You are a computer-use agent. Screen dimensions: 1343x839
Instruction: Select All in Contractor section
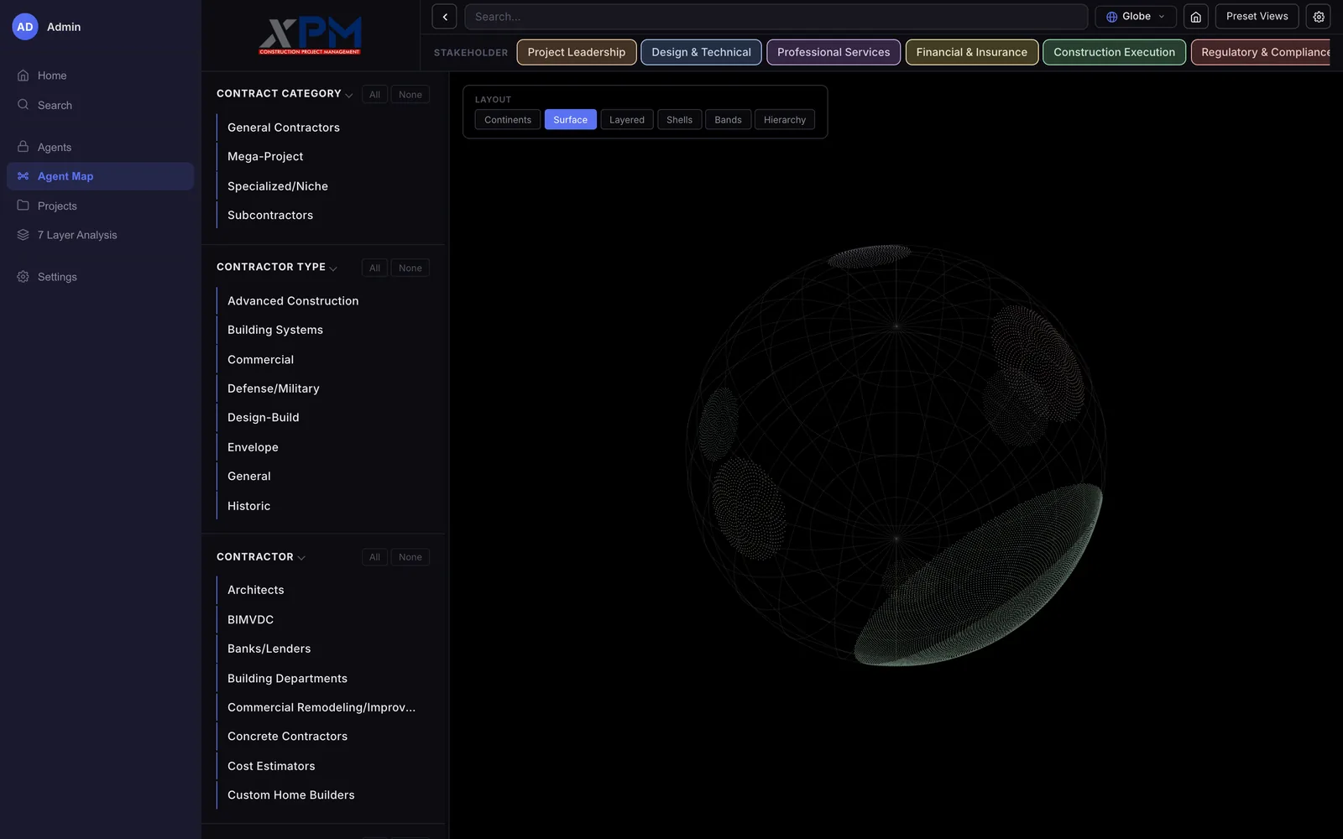tap(374, 557)
